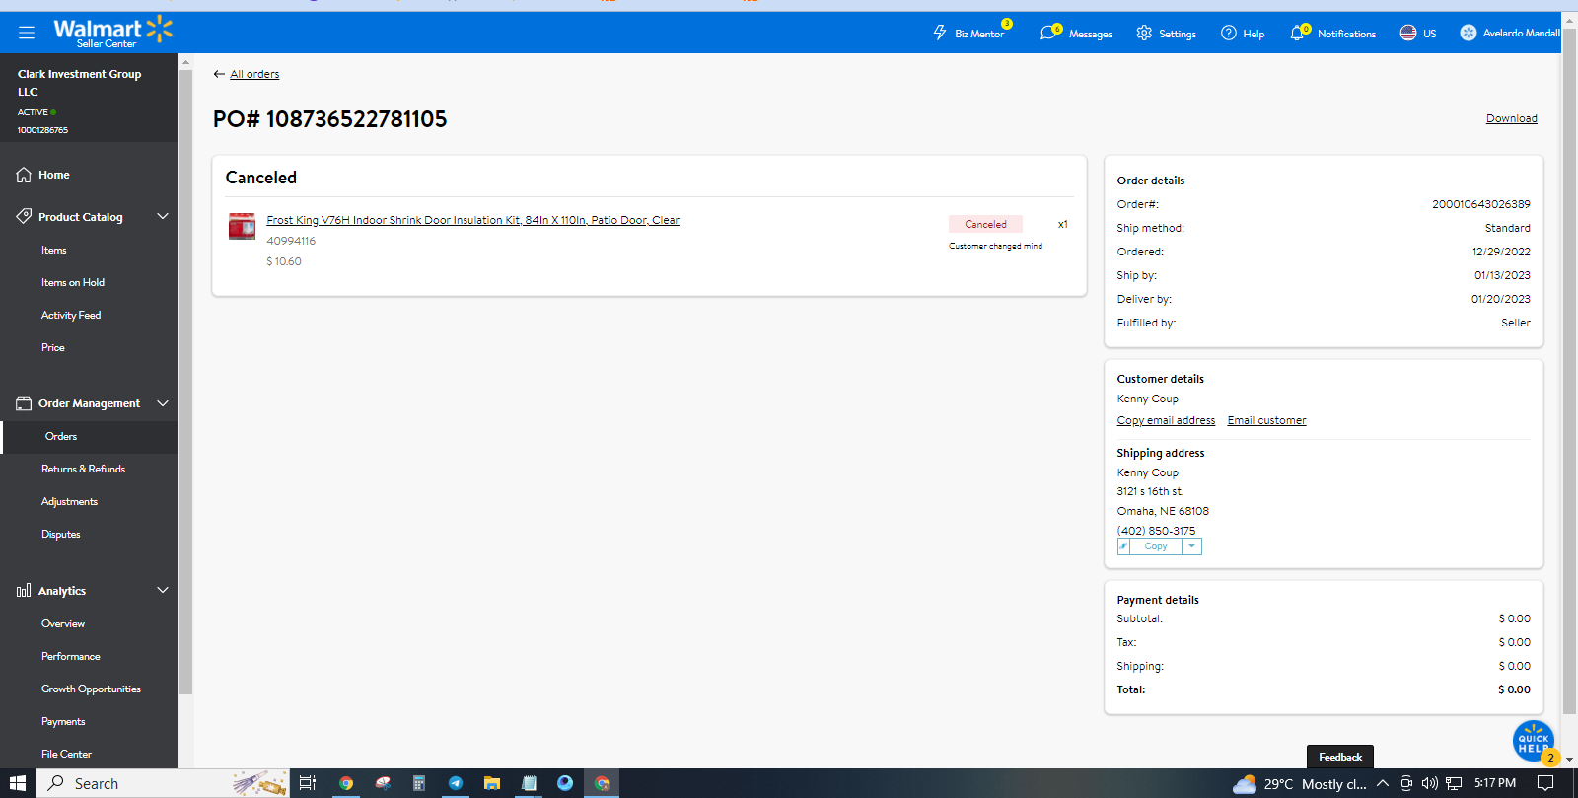Go back to All orders
This screenshot has width=1578, height=798.
(x=254, y=74)
